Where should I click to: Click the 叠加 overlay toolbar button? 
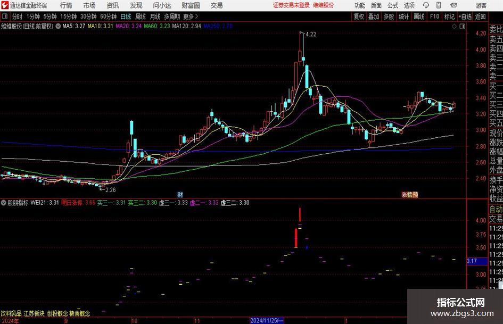click(x=374, y=16)
